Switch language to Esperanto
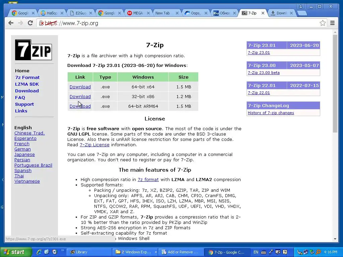Screen dimensions: 343x257 point(25,139)
